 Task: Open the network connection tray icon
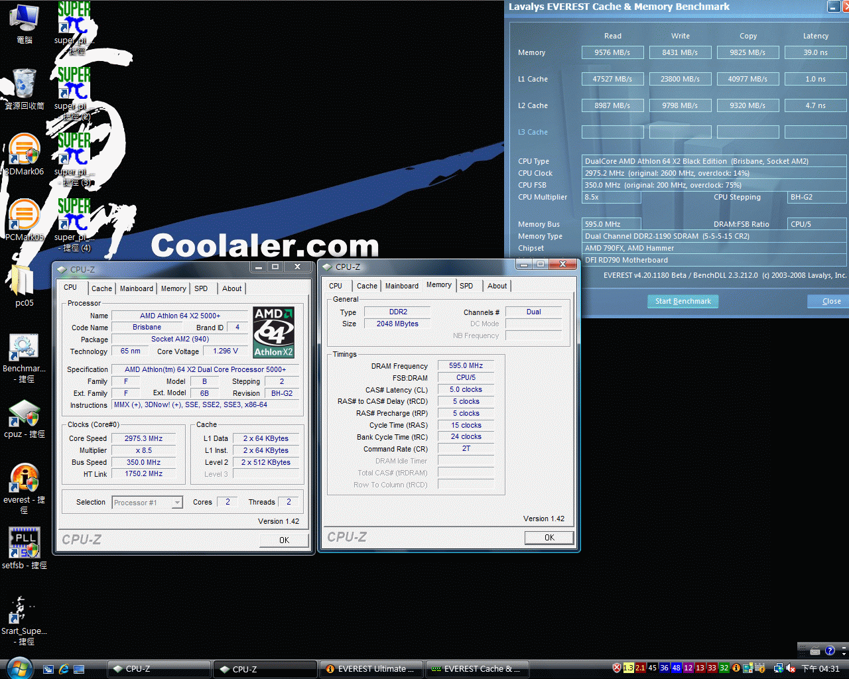(x=778, y=668)
